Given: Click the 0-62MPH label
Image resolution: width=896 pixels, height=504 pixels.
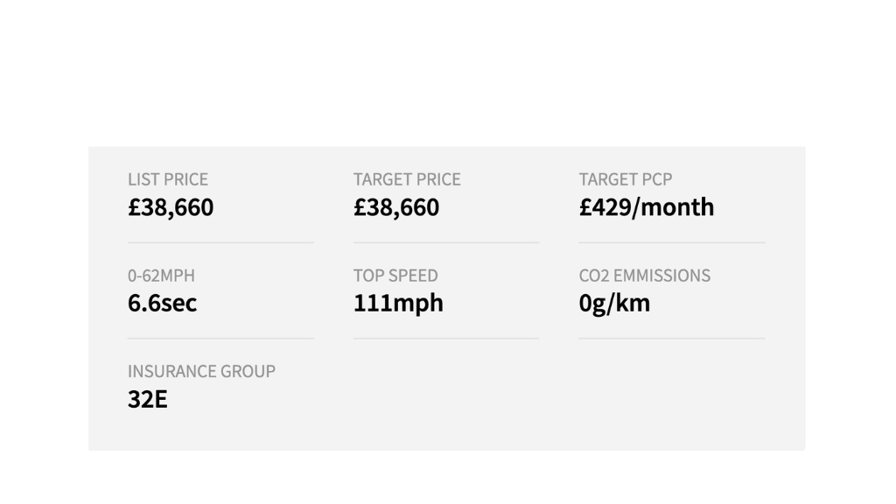Looking at the screenshot, I should [161, 276].
